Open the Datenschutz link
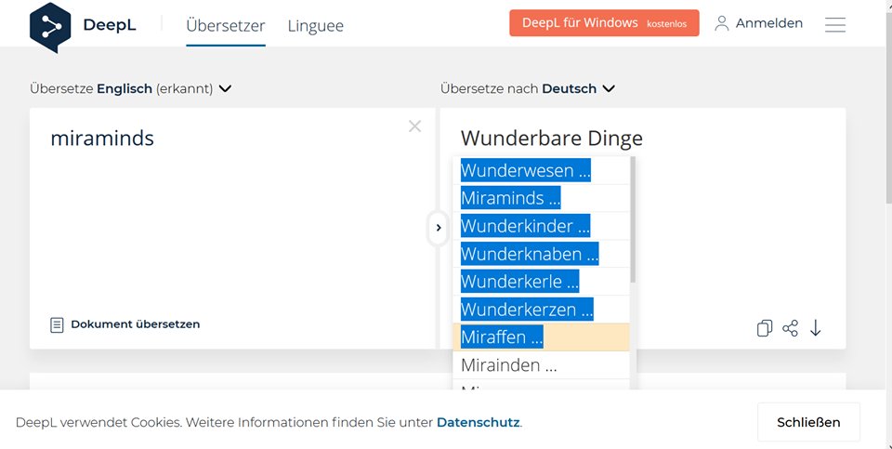 point(478,422)
